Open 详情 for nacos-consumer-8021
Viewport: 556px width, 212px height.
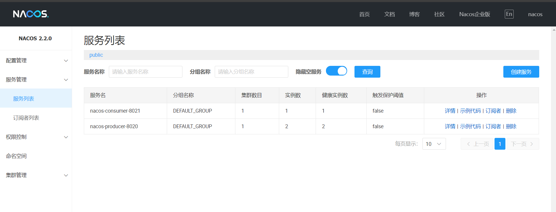tap(450, 111)
